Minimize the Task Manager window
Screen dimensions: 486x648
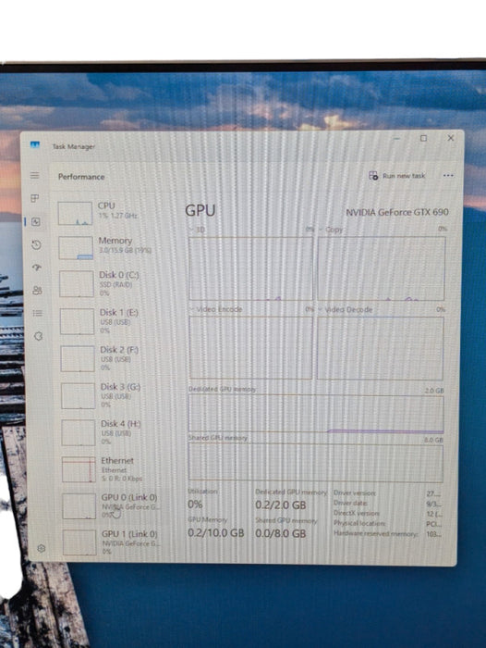397,139
